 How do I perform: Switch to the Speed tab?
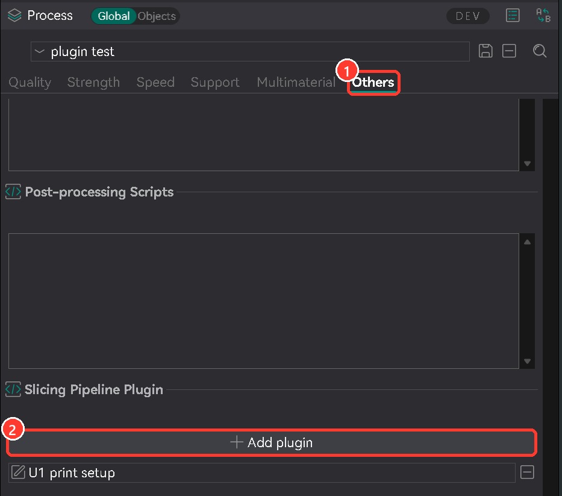(x=155, y=83)
